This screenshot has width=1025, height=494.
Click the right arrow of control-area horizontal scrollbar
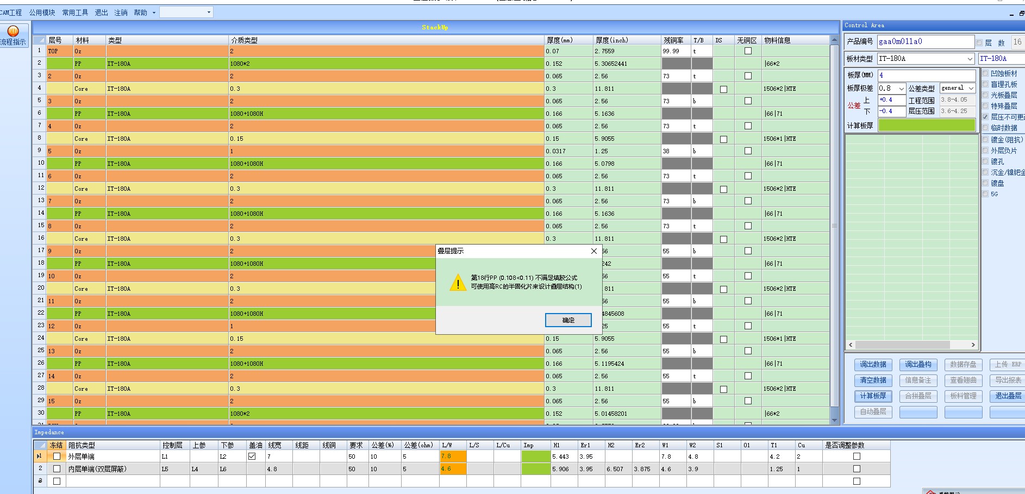click(973, 345)
